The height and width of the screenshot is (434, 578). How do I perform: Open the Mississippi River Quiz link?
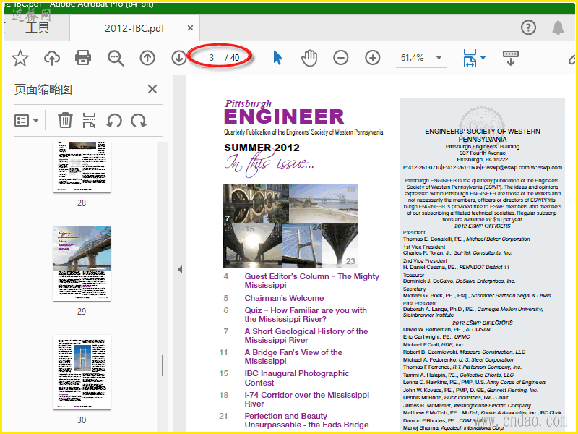tap(306, 315)
